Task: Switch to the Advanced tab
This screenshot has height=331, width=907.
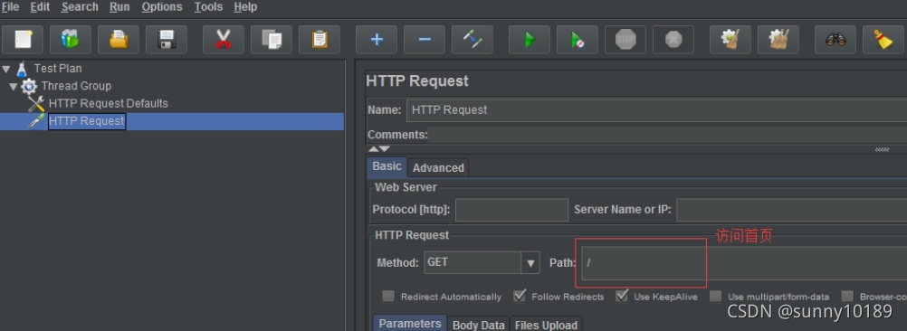Action: tap(438, 167)
